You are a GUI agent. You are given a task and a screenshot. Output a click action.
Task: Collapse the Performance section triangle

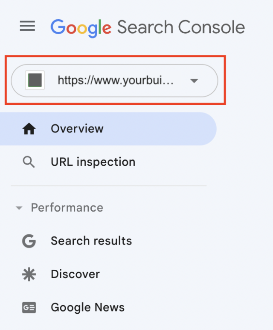(x=19, y=208)
